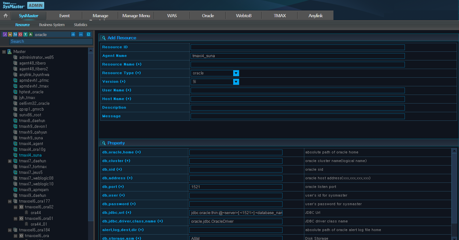Click the Property section magnifier icon
The height and width of the screenshot is (240, 459).
click(103, 143)
